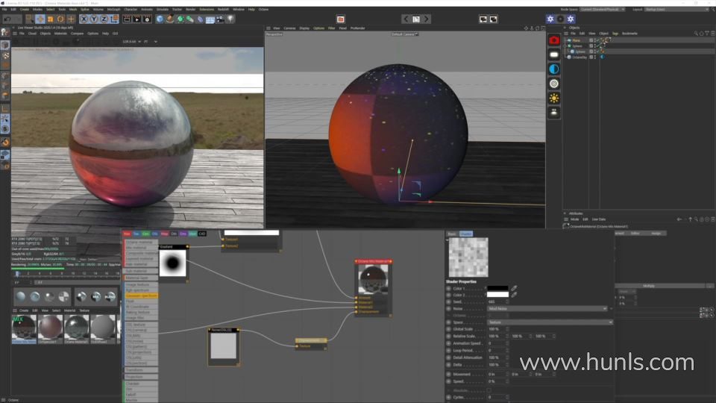Screen dimensions: 716x403
Task: Click the Cube primitive icon
Action: click(160, 19)
